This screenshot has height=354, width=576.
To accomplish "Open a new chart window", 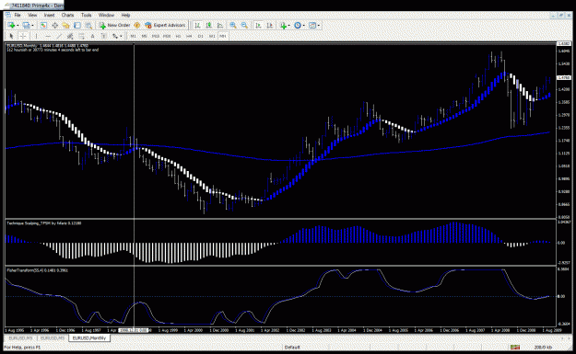I will [11, 26].
